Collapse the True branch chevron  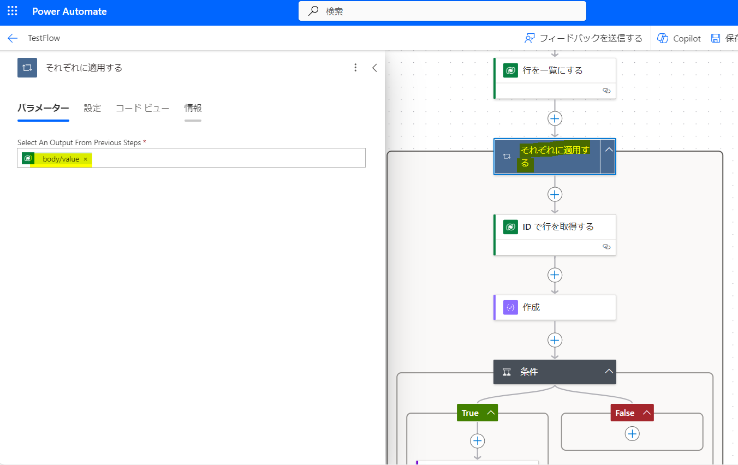[x=490, y=413]
